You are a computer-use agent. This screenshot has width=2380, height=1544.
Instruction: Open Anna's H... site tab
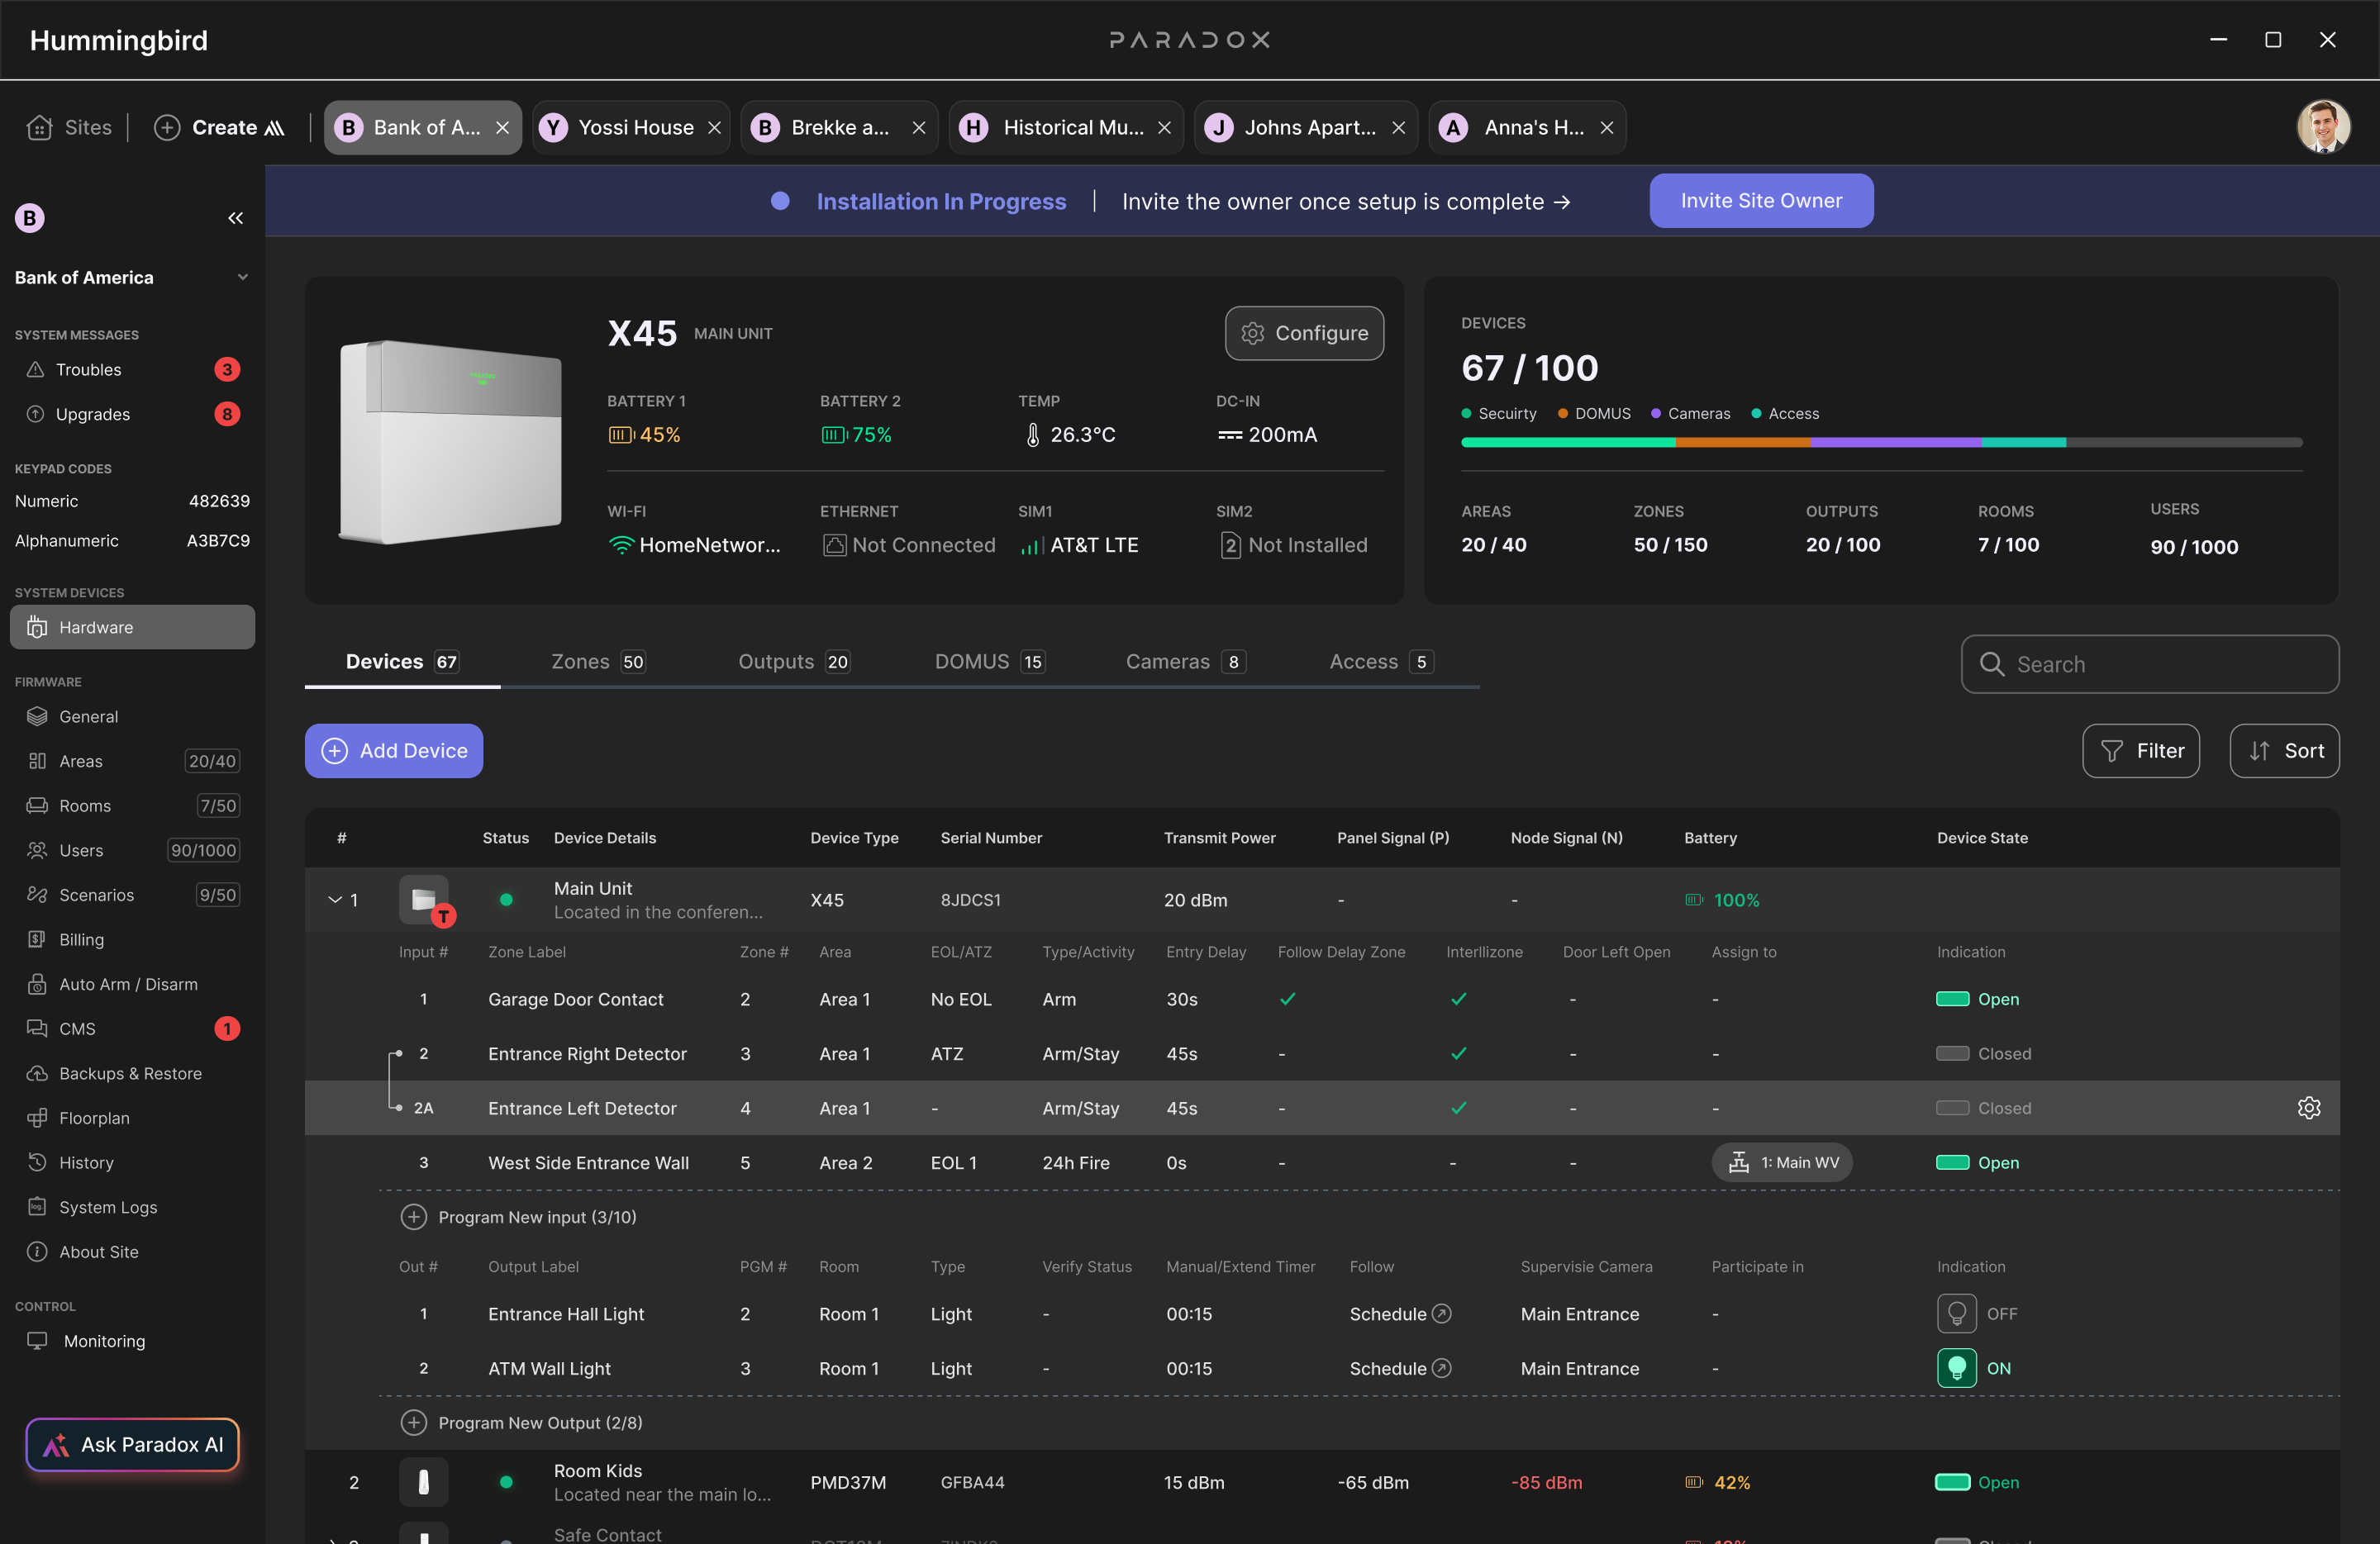[1527, 127]
